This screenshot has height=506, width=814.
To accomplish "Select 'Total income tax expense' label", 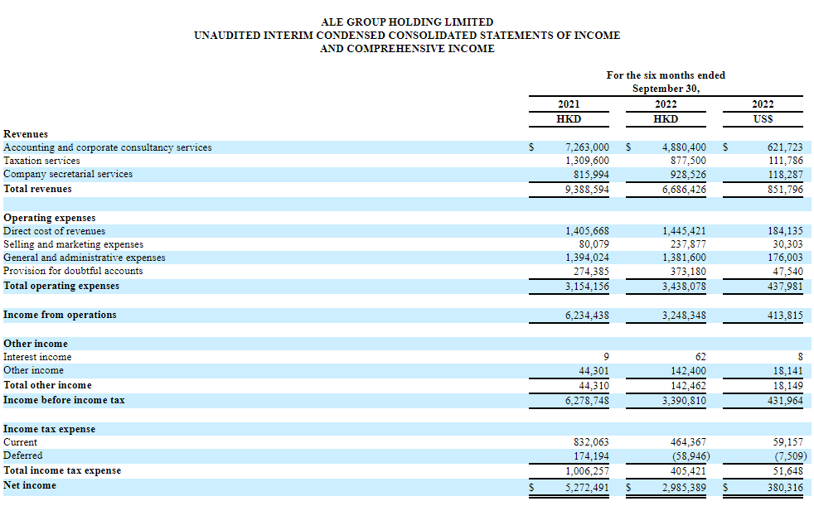I will 62,470.
